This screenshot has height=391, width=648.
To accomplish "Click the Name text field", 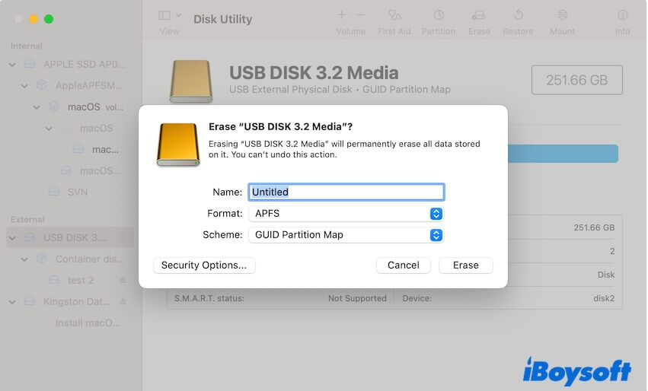I will pos(346,192).
